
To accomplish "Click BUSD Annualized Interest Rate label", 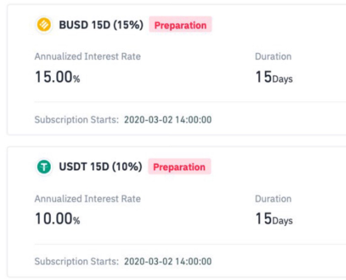I will [x=88, y=57].
